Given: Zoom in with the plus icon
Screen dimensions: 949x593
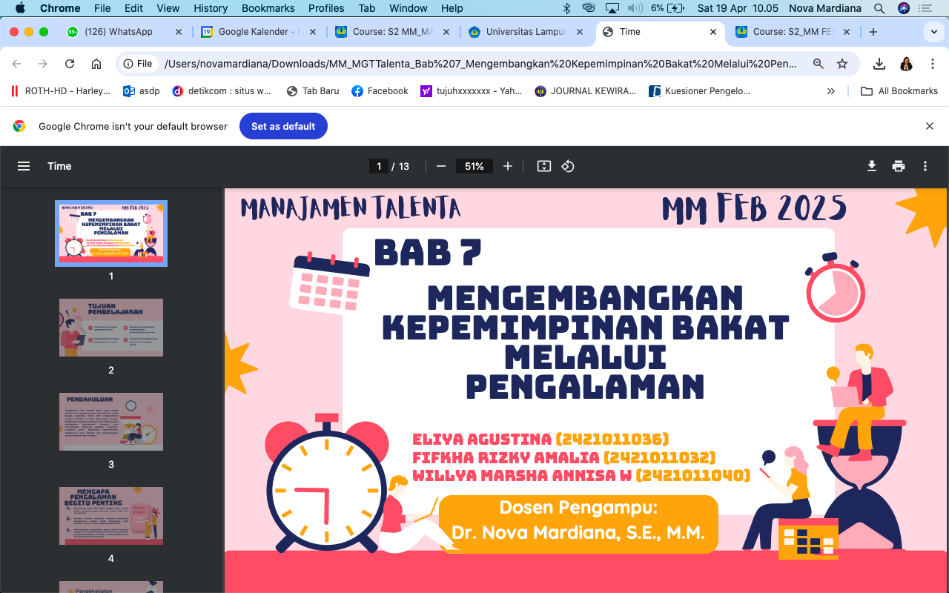Looking at the screenshot, I should coord(508,166).
